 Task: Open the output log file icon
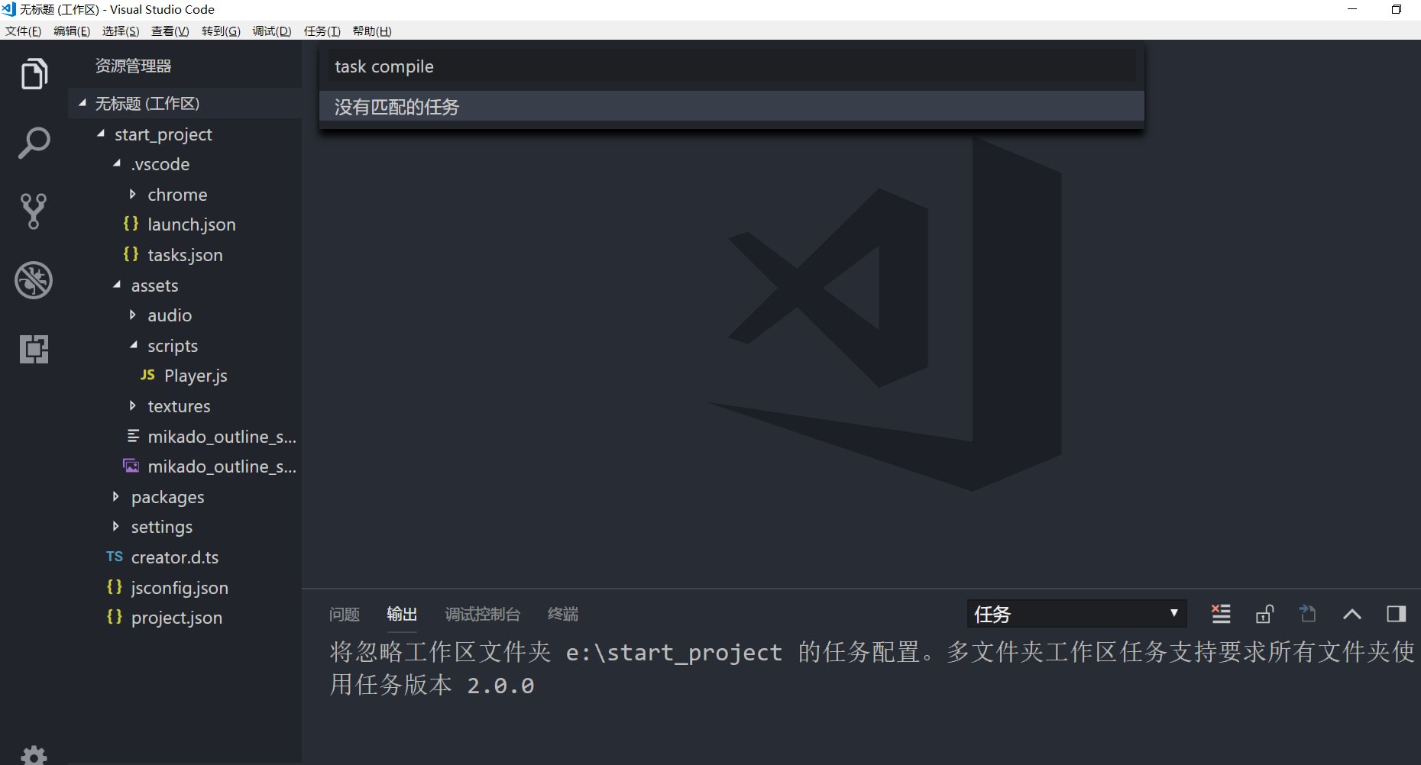coord(1308,614)
